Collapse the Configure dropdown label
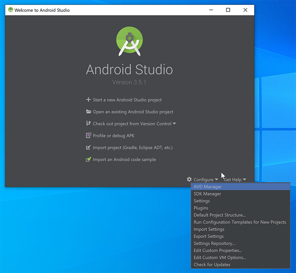296x273 pixels. point(203,180)
